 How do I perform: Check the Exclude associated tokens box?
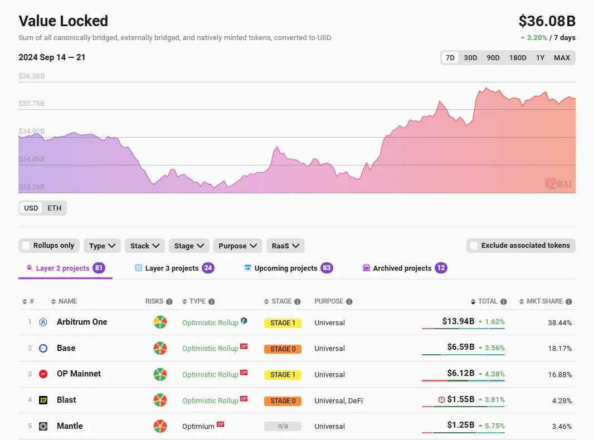tap(474, 246)
